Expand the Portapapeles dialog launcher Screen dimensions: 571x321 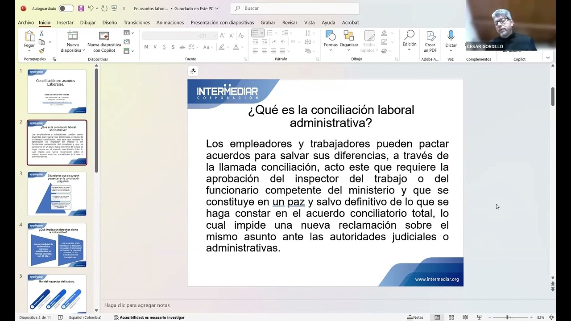click(54, 59)
